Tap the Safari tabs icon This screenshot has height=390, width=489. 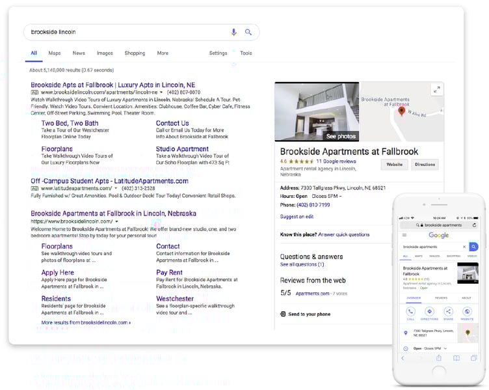(473, 358)
